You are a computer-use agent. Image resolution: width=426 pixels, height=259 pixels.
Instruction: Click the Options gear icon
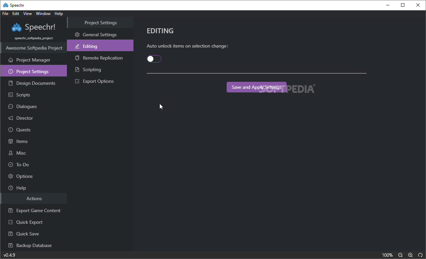coord(10,176)
